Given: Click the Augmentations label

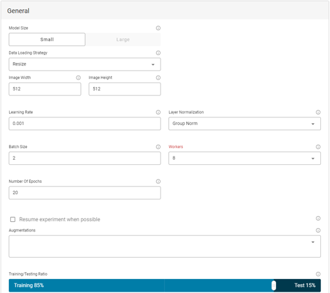Looking at the screenshot, I should coord(22,230).
